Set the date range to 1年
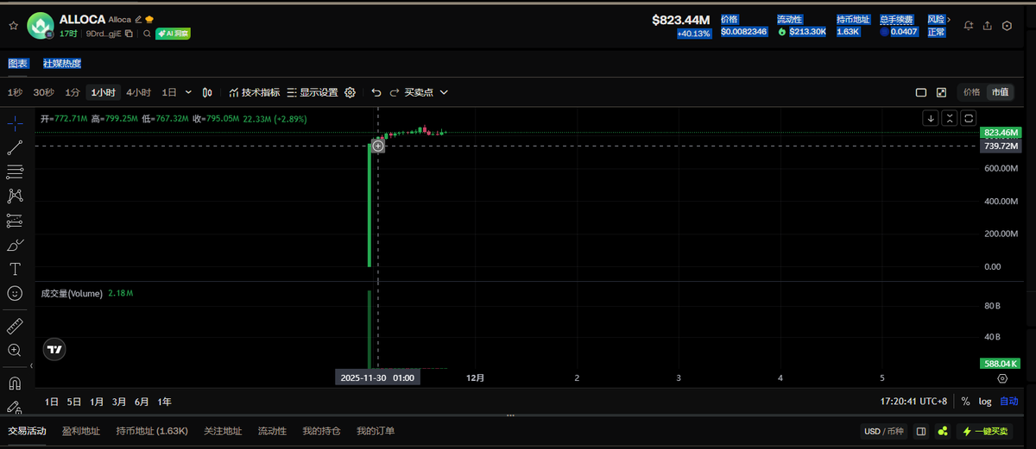The height and width of the screenshot is (449, 1036). pyautogui.click(x=164, y=402)
